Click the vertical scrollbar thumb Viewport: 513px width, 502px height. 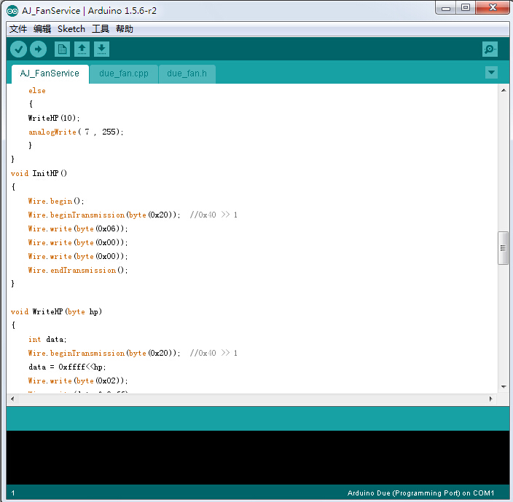coord(503,248)
